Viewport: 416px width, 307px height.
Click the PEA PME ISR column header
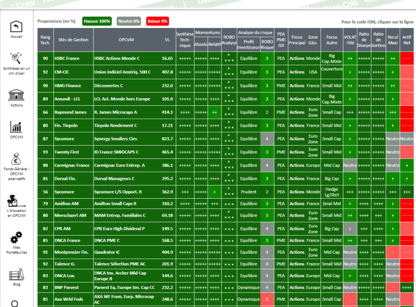point(281,40)
